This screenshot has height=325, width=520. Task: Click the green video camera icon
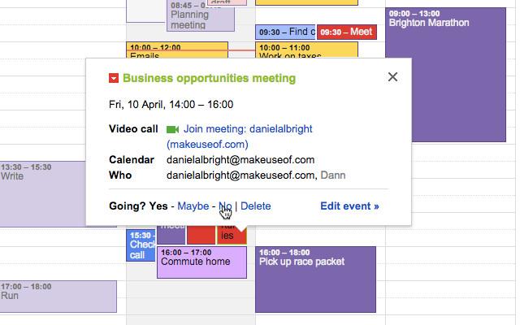pyautogui.click(x=172, y=129)
